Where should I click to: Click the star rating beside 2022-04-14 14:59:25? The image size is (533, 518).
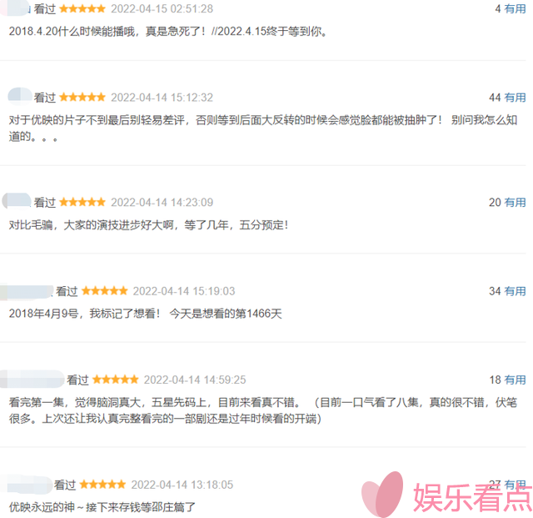click(x=115, y=380)
